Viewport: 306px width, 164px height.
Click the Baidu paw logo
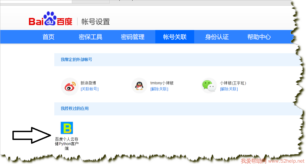(51, 19)
